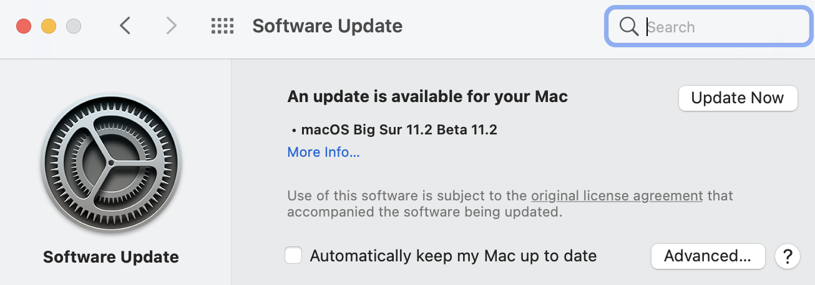Open the Advanced... options

pyautogui.click(x=708, y=256)
